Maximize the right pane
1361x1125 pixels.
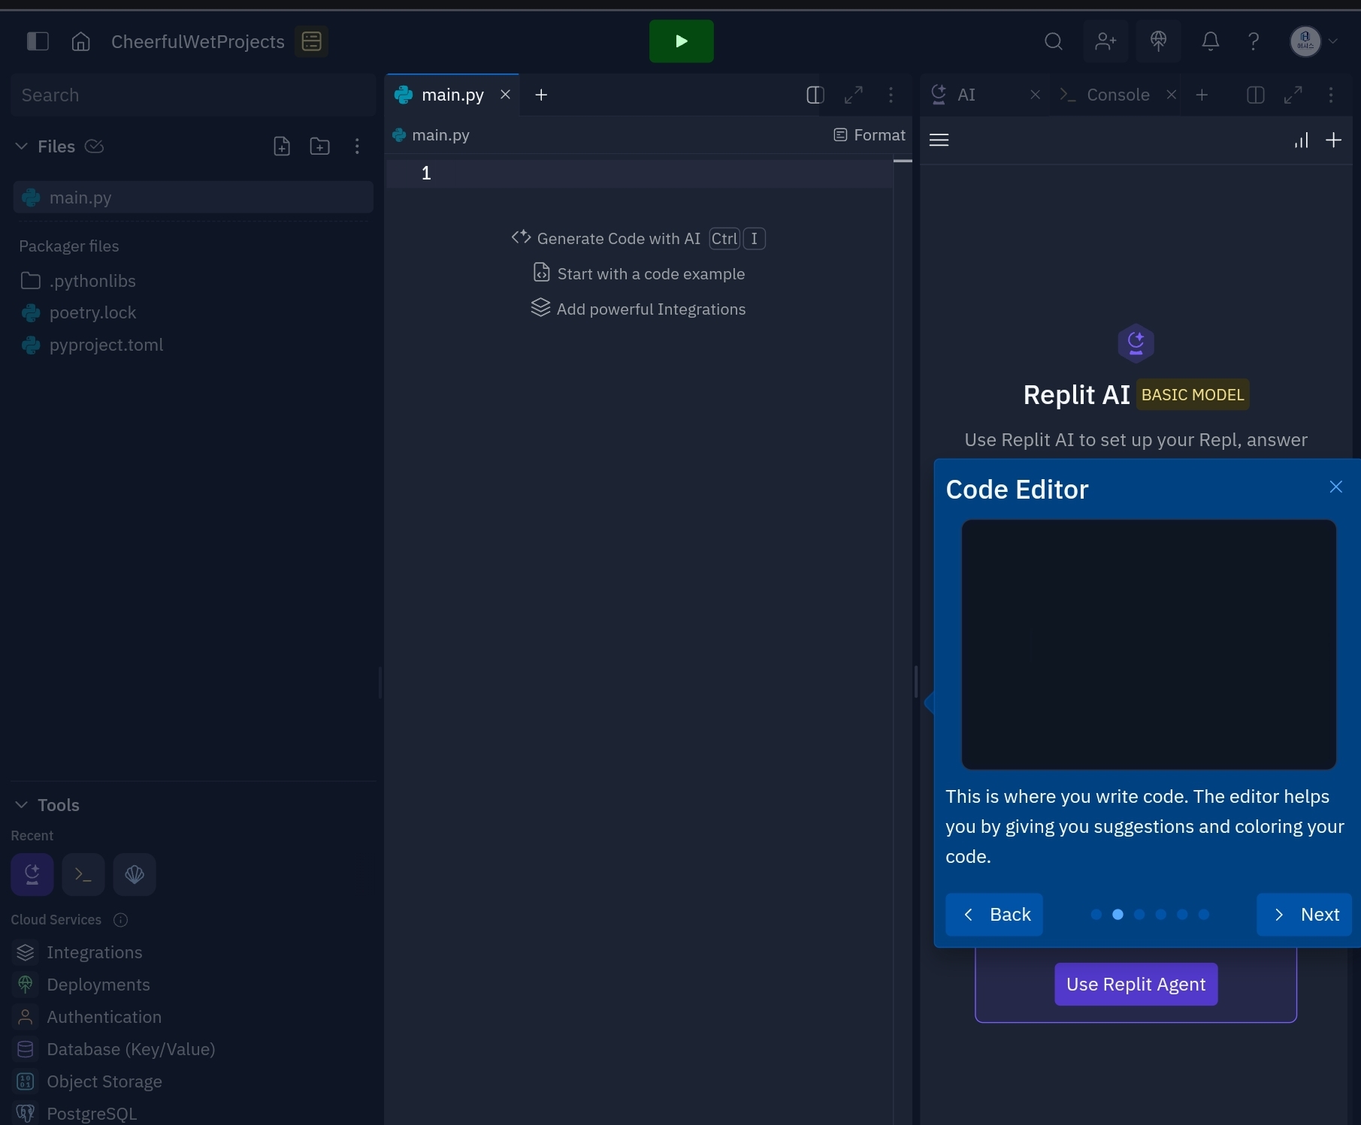[x=1293, y=95]
